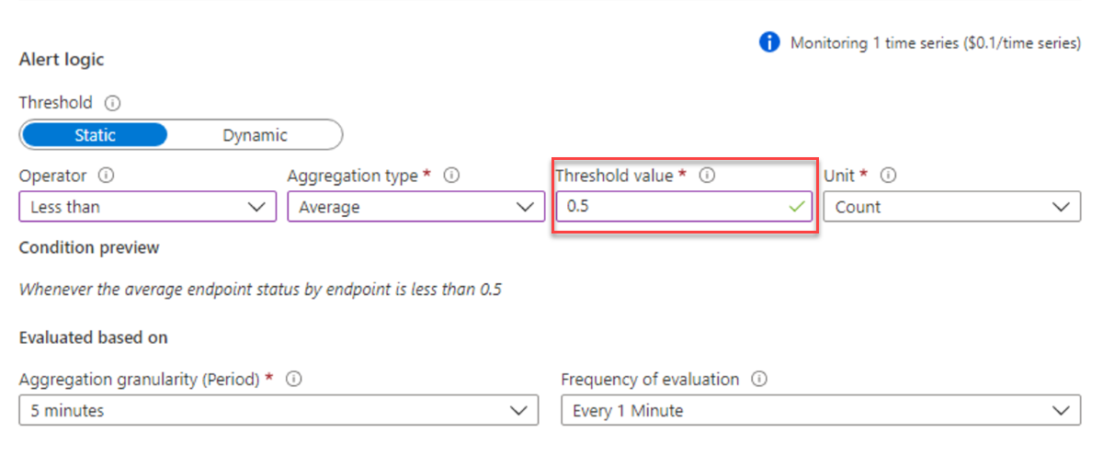Open the Operator dropdown showing Less than

(x=147, y=207)
